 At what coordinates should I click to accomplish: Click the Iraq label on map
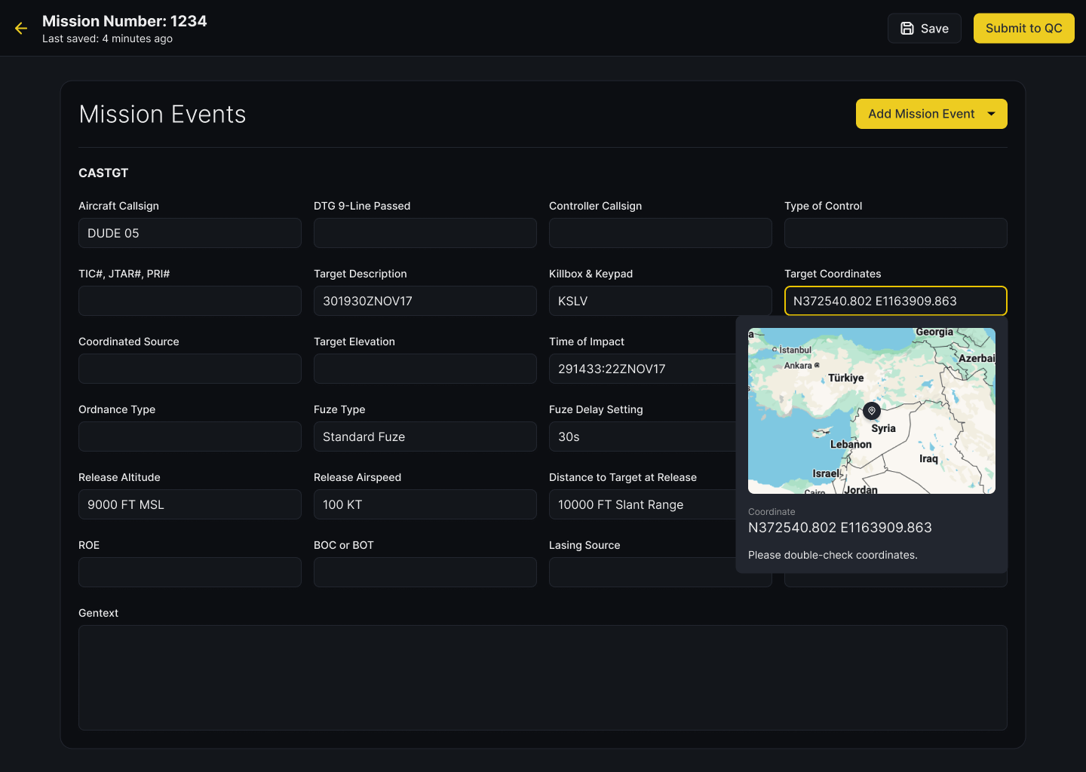[x=928, y=458]
